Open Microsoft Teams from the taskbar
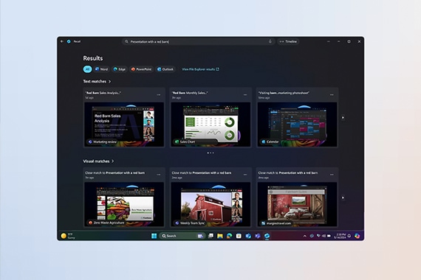The width and height of the screenshot is (421, 280). 258,236
